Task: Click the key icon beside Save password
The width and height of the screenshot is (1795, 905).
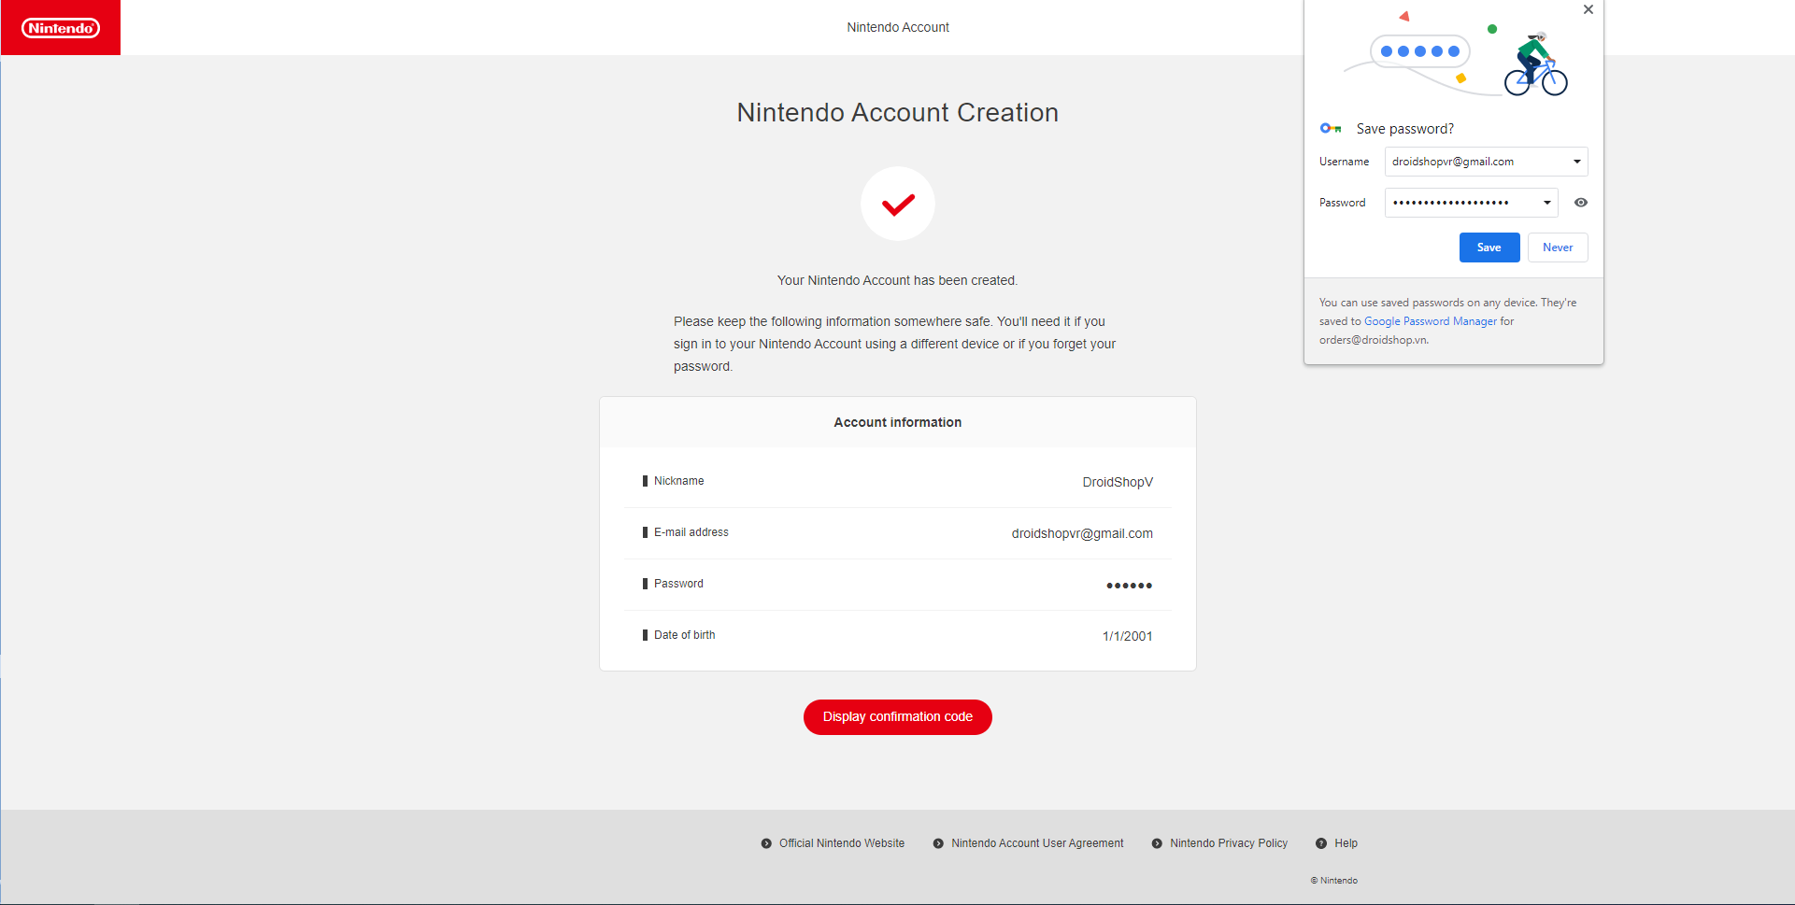Action: [x=1331, y=128]
